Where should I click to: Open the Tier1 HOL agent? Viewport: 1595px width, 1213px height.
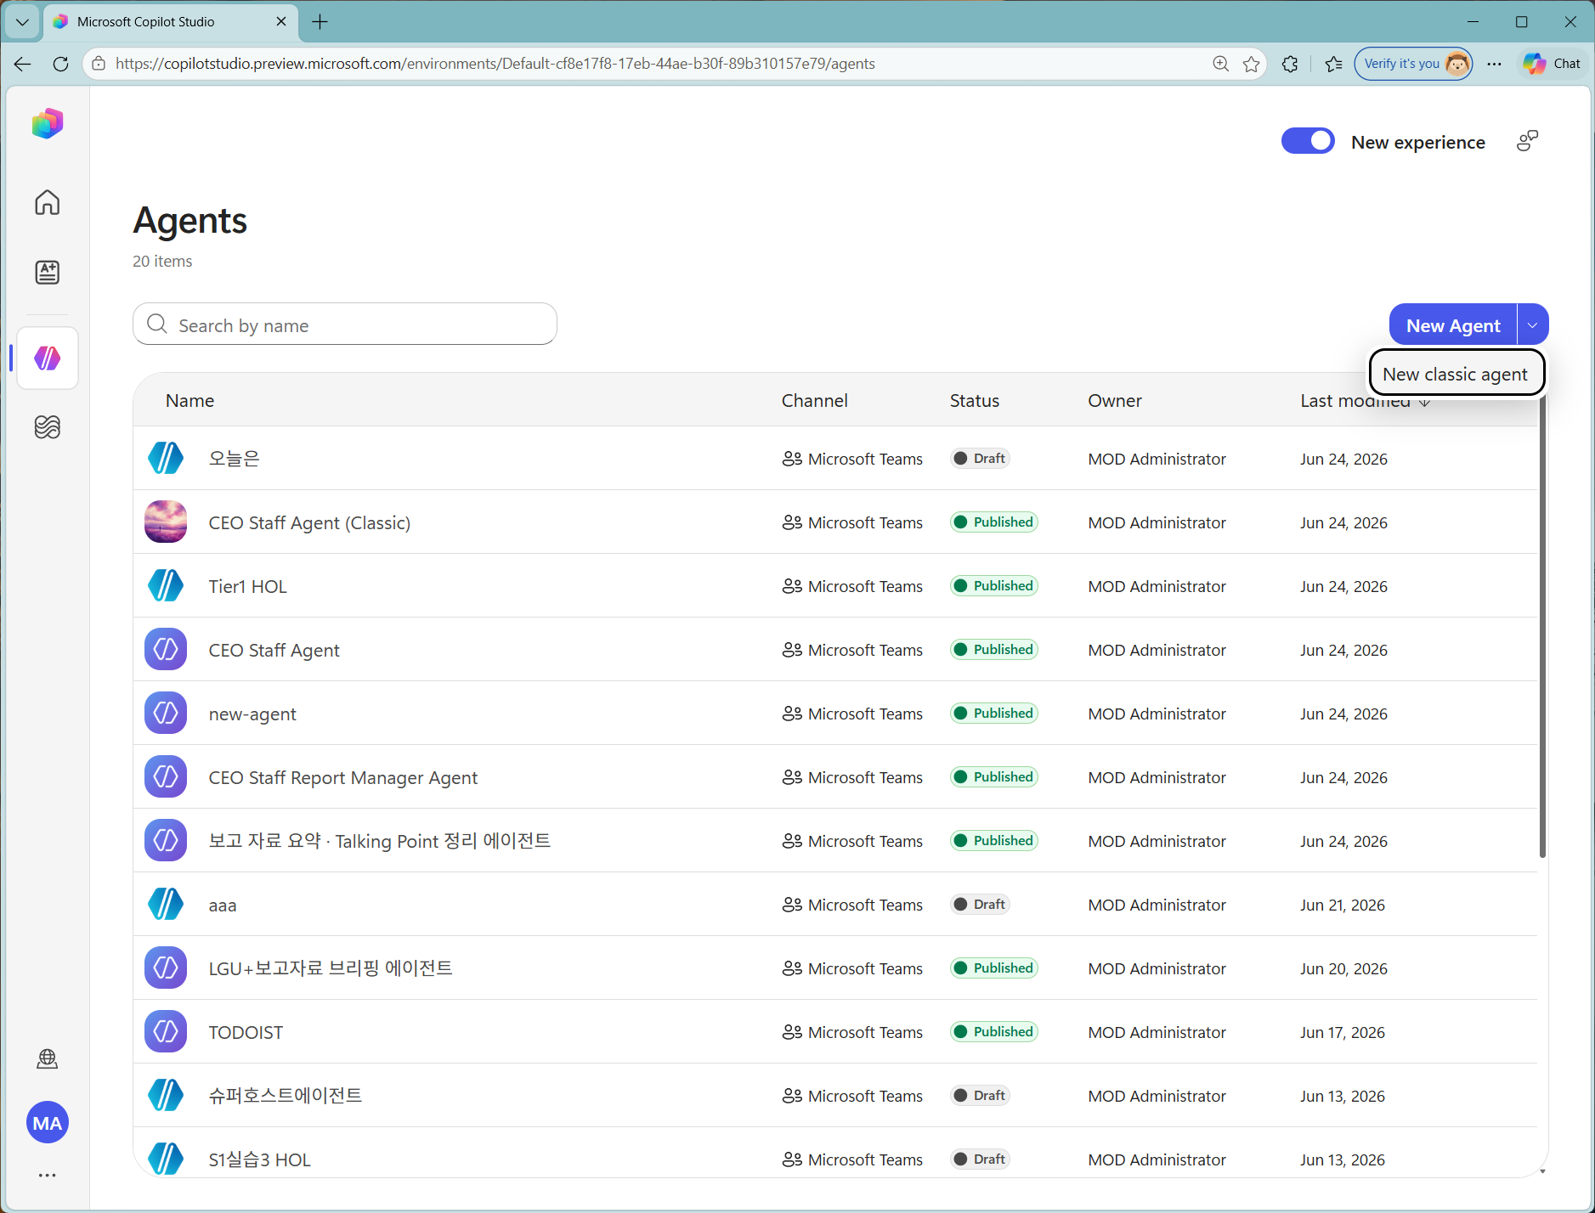pos(248,586)
